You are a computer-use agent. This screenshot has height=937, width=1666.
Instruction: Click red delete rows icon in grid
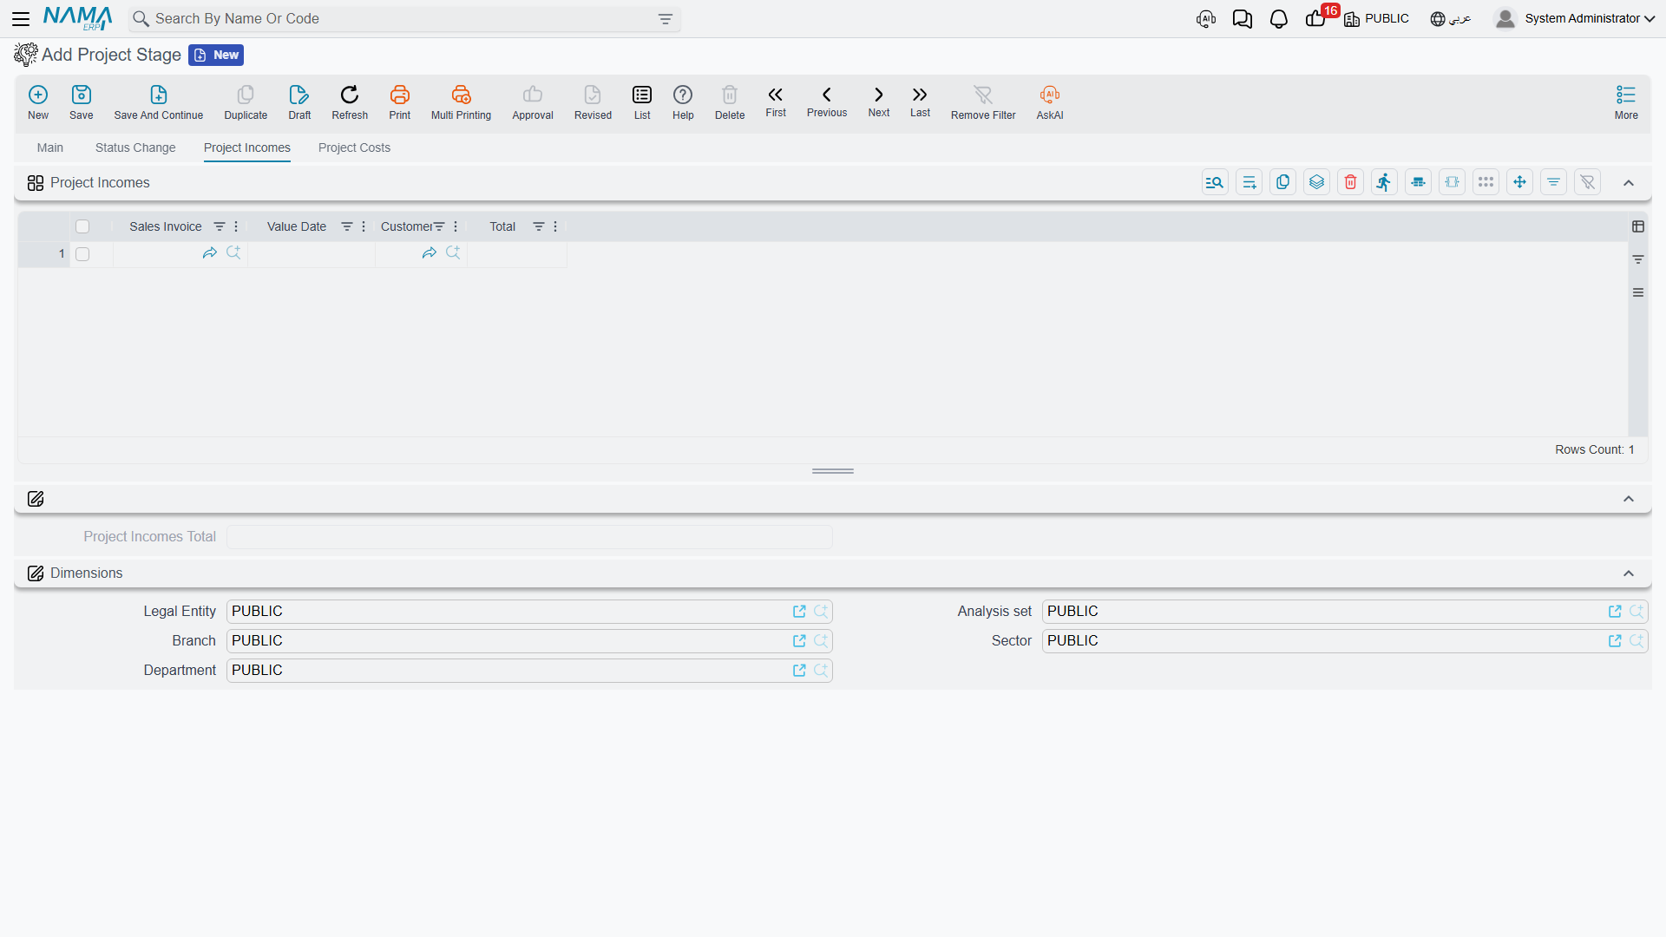(1350, 182)
